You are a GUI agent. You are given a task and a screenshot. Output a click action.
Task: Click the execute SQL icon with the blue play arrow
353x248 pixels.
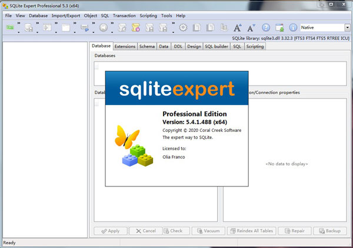(85, 28)
